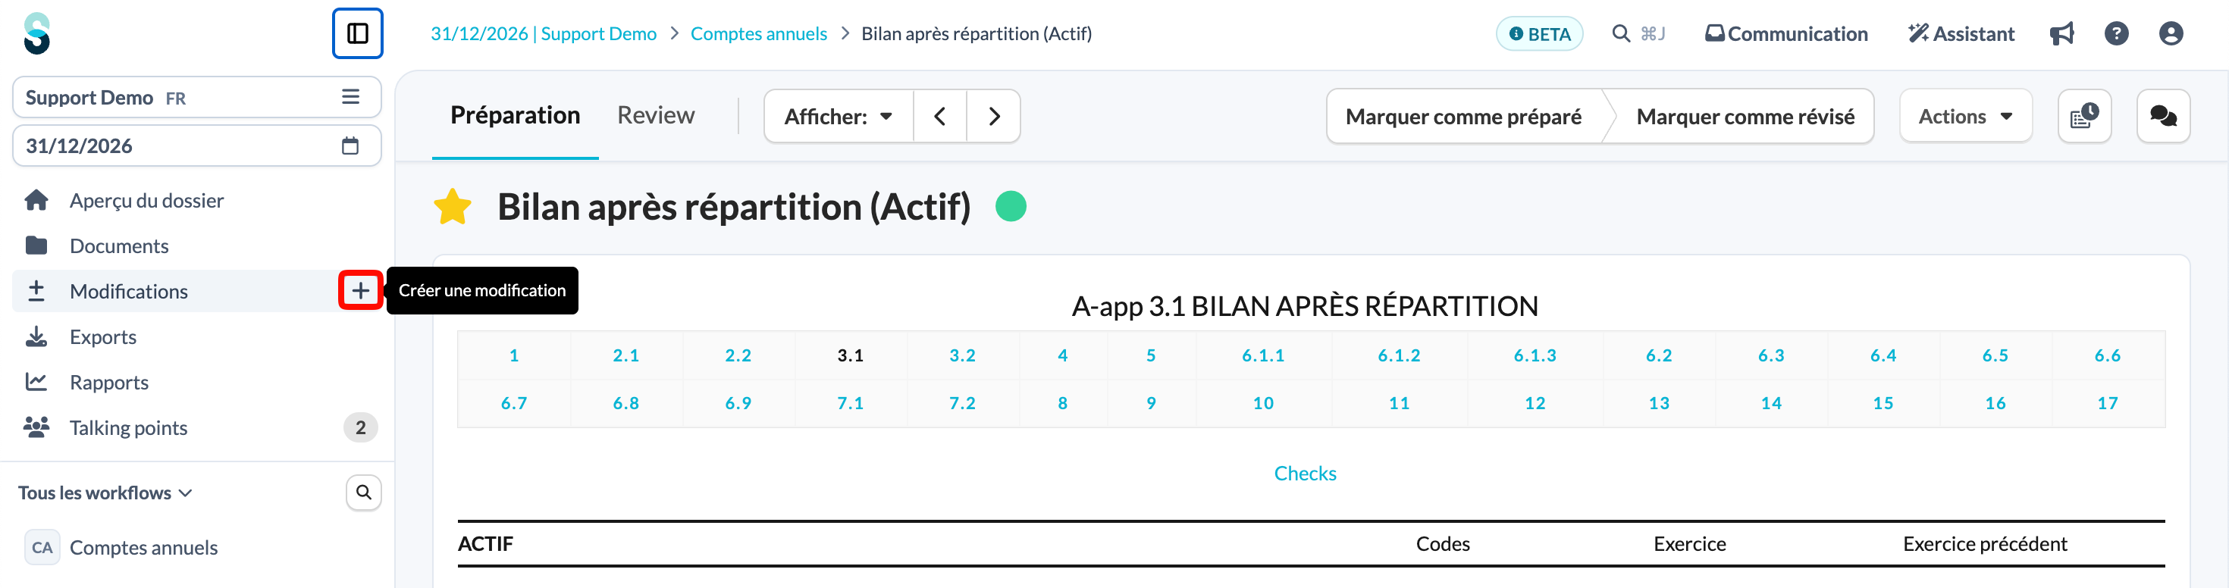Open the comments chat bubble icon
Image resolution: width=2229 pixels, height=588 pixels.
click(x=2163, y=116)
